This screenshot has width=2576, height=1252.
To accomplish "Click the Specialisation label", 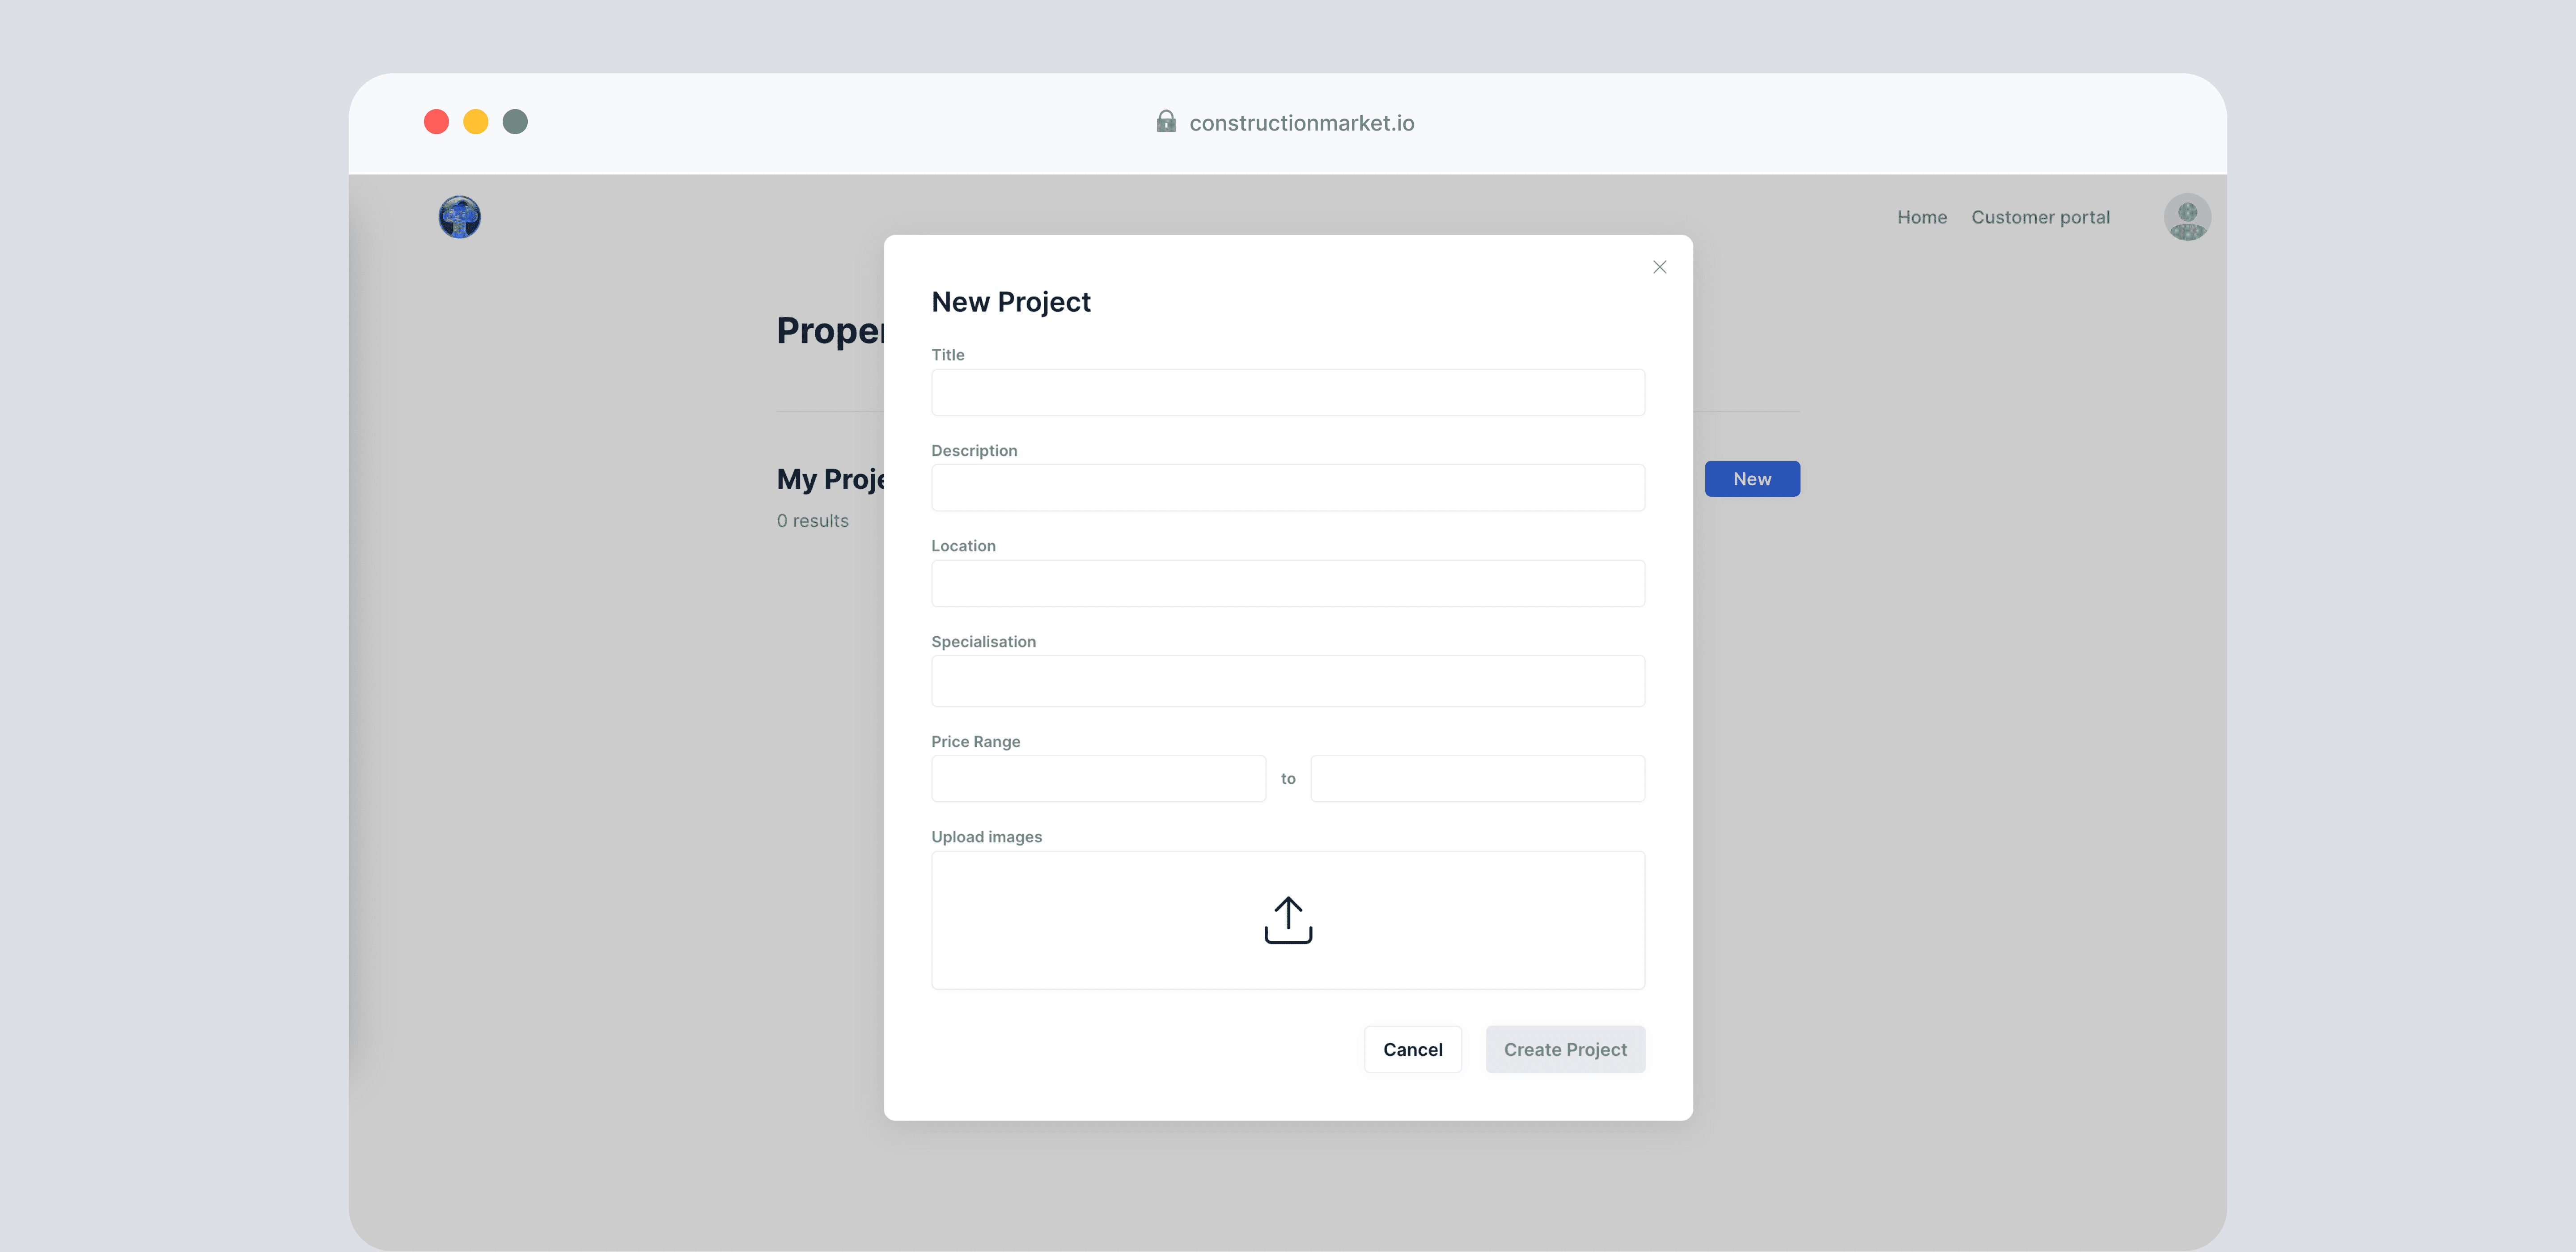I will click(x=983, y=642).
